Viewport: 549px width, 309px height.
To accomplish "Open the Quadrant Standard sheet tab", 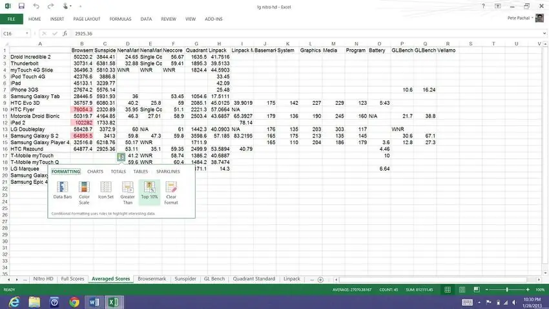I will coord(254,279).
